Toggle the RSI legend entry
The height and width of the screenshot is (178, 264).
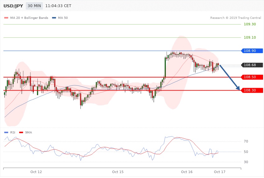(11, 132)
